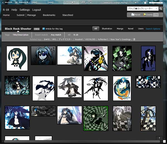Expand Search Options
Screen dimensions: 167x144
tap(153, 29)
